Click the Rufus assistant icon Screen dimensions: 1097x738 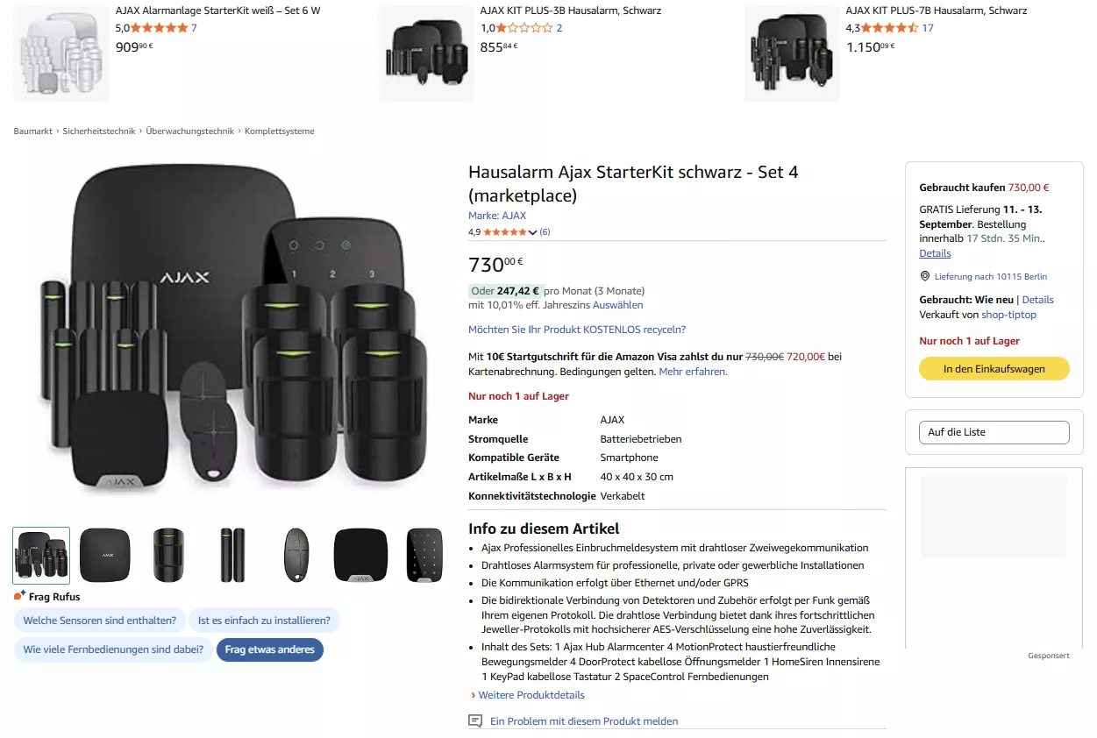[19, 596]
